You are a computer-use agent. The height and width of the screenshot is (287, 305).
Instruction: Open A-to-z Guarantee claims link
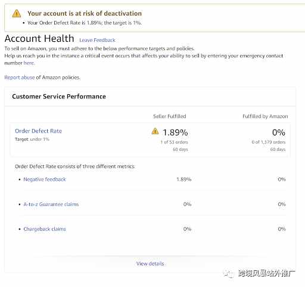51,204
